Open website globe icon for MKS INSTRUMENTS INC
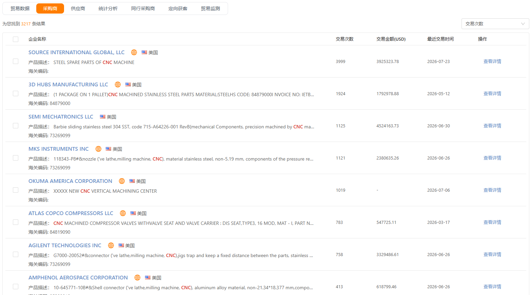This screenshot has width=531, height=295. click(99, 149)
